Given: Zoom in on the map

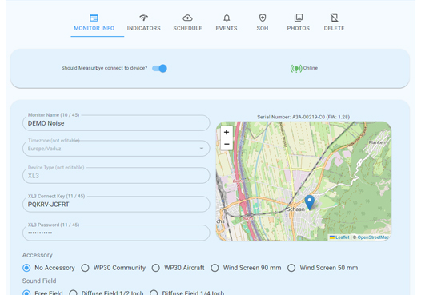Looking at the screenshot, I should [x=227, y=132].
